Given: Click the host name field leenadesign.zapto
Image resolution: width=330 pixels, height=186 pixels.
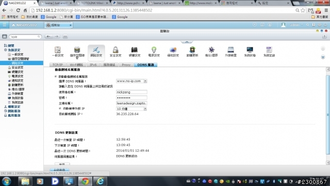Looking at the screenshot, I should coord(131,103).
